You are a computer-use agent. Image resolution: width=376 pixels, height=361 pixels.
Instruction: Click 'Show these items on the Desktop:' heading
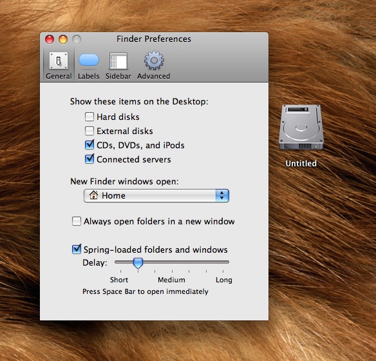click(139, 102)
